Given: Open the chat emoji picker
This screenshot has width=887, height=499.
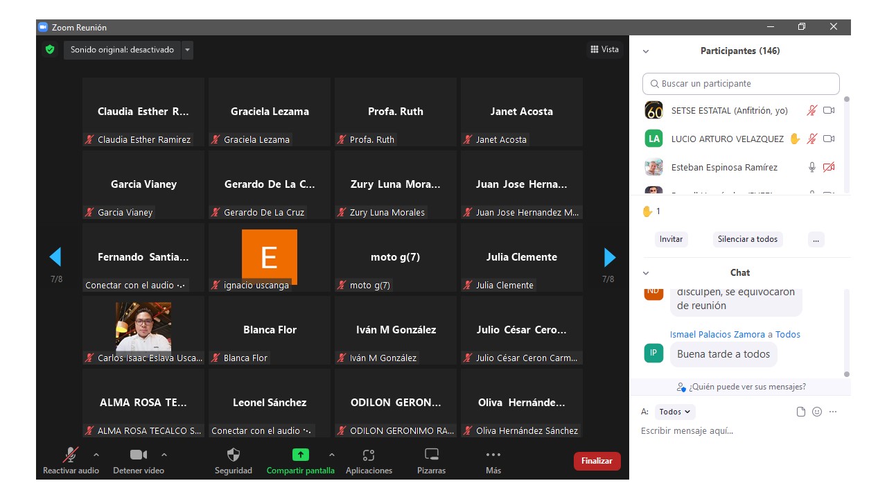Looking at the screenshot, I should coord(817,412).
